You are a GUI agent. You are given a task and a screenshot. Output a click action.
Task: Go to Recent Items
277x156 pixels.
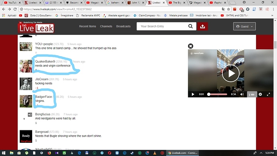pos(88,26)
